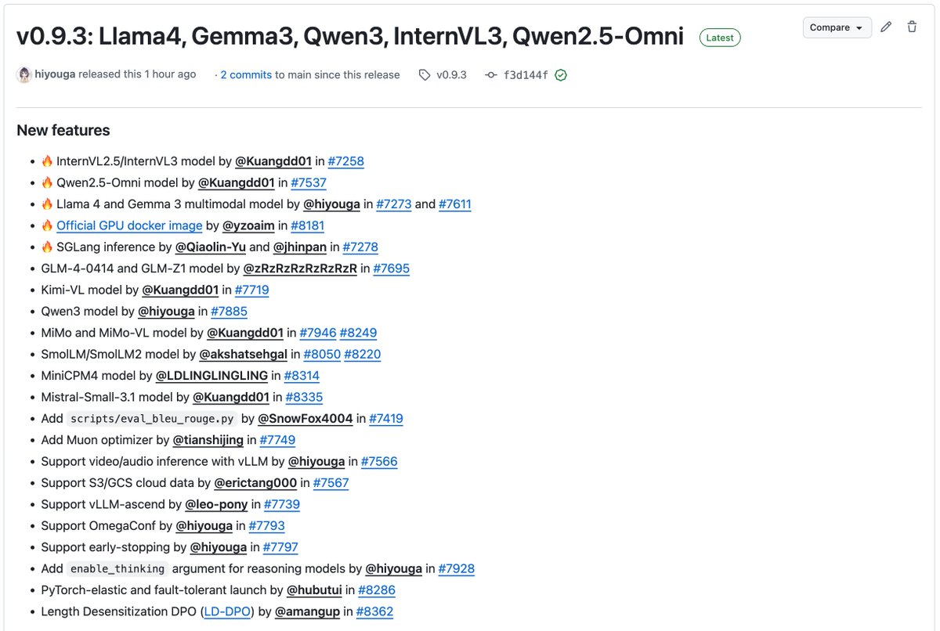Click hiyouga's avatar image
This screenshot has height=631, width=940.
click(x=23, y=75)
